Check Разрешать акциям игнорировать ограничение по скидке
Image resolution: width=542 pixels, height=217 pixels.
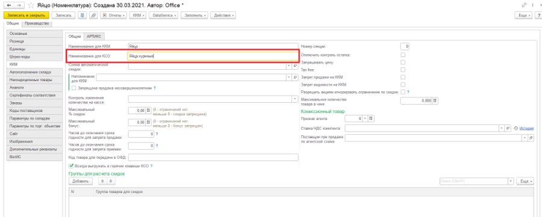pos(403,92)
